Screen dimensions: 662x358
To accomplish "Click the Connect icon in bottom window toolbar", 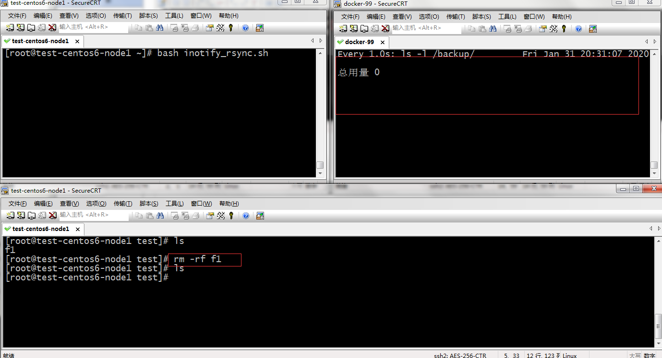I will point(10,216).
